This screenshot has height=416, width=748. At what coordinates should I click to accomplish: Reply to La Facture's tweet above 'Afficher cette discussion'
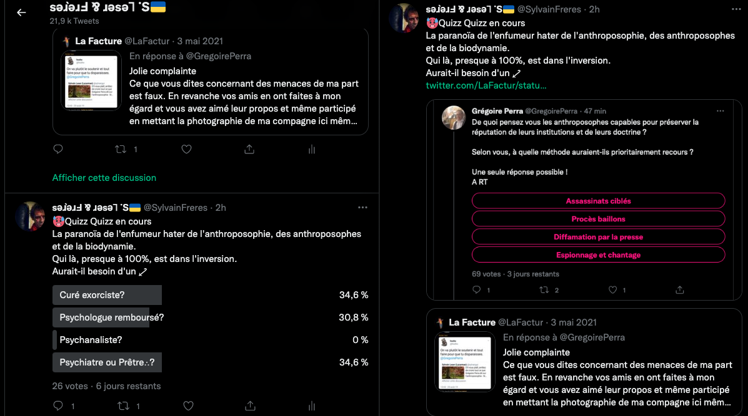pyautogui.click(x=58, y=149)
